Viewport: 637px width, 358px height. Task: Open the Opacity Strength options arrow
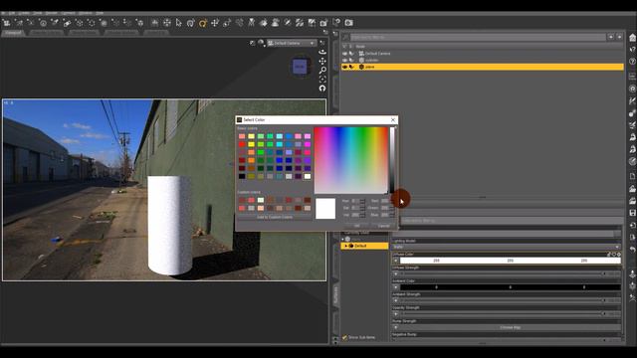396,314
